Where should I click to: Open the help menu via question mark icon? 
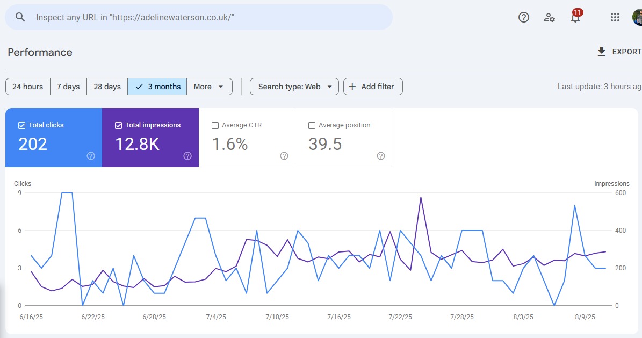(523, 17)
